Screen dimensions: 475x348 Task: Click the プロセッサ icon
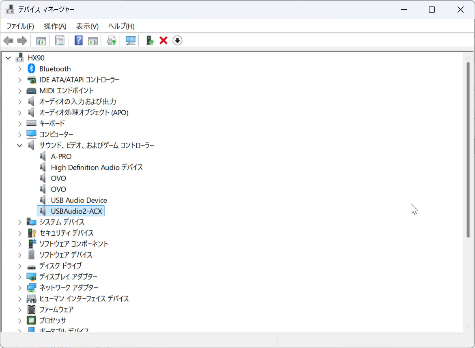[32, 320]
